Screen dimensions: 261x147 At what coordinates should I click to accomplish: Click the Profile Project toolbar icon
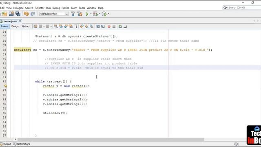click(x=104, y=14)
